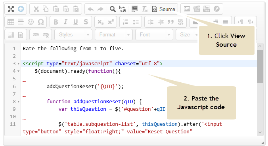Collapse code fold at line 4
This screenshot has height=146, width=268.
point(19,71)
